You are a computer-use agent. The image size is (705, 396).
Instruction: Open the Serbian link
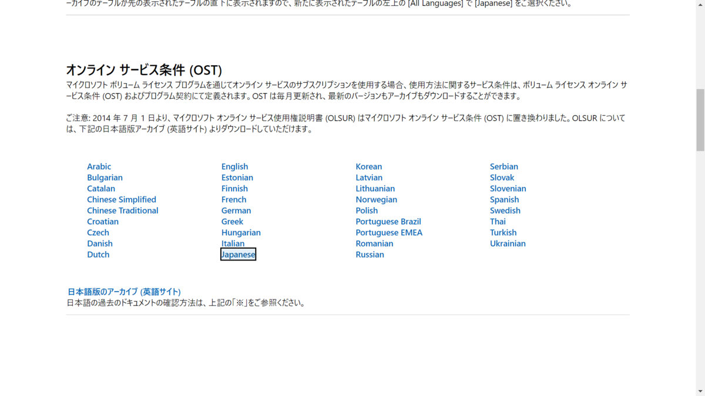504,167
